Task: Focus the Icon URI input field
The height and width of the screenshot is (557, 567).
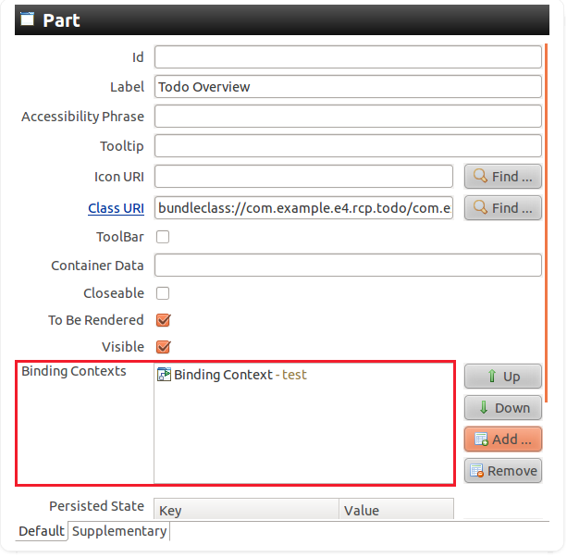Action: (x=303, y=177)
